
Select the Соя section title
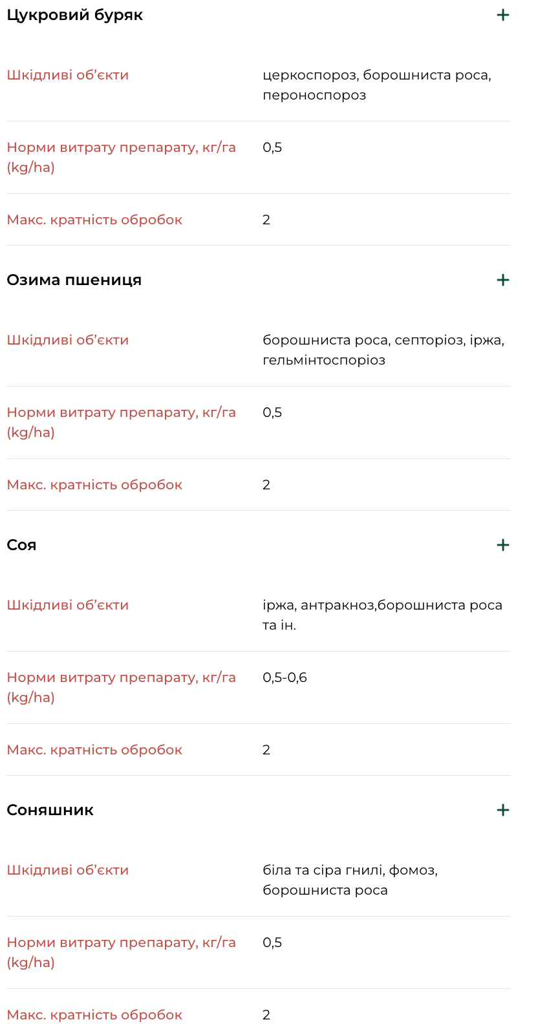click(22, 545)
